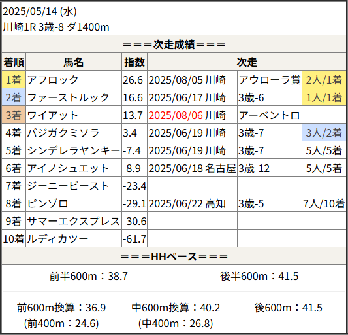Select the 2人/1着 yellow result cell

[x=324, y=80]
